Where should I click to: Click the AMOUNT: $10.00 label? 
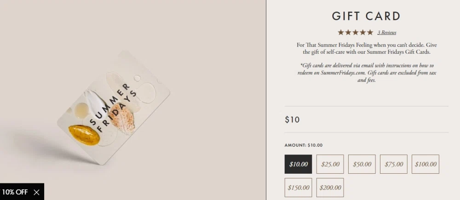tap(303, 145)
